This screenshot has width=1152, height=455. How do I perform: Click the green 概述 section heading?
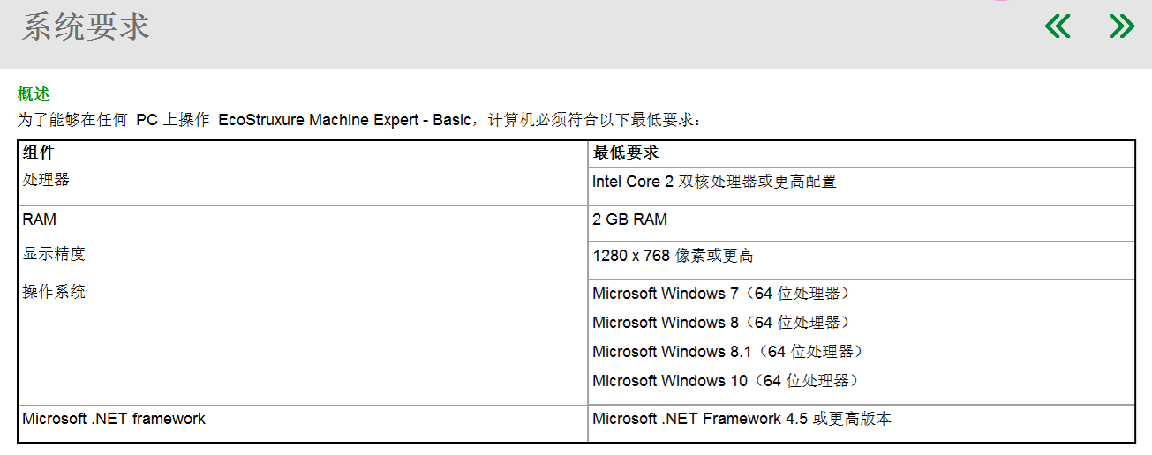point(34,94)
